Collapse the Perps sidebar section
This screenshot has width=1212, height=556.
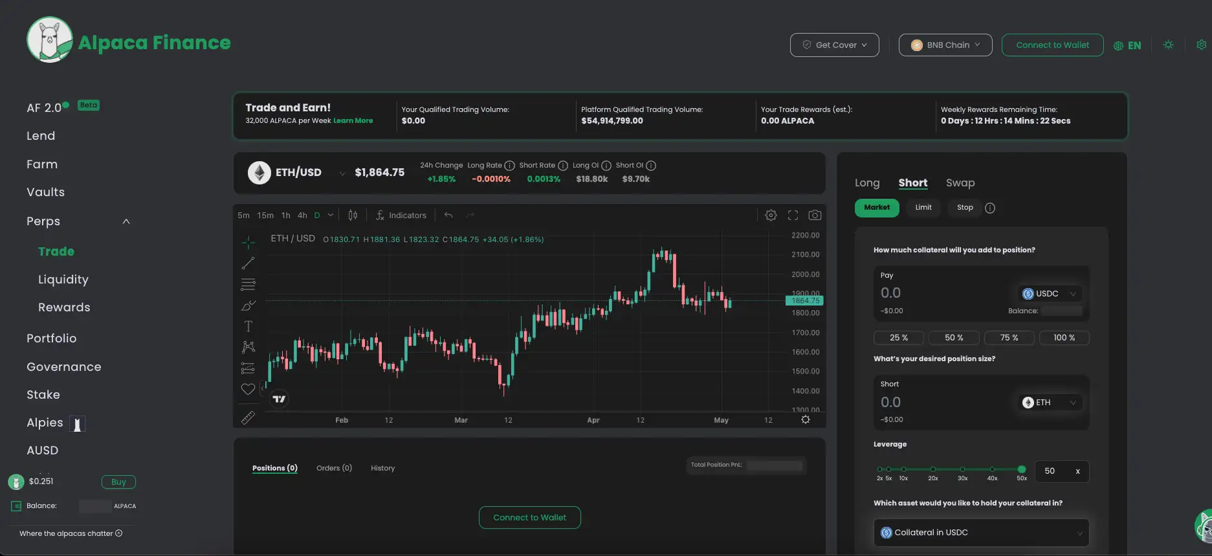[126, 221]
